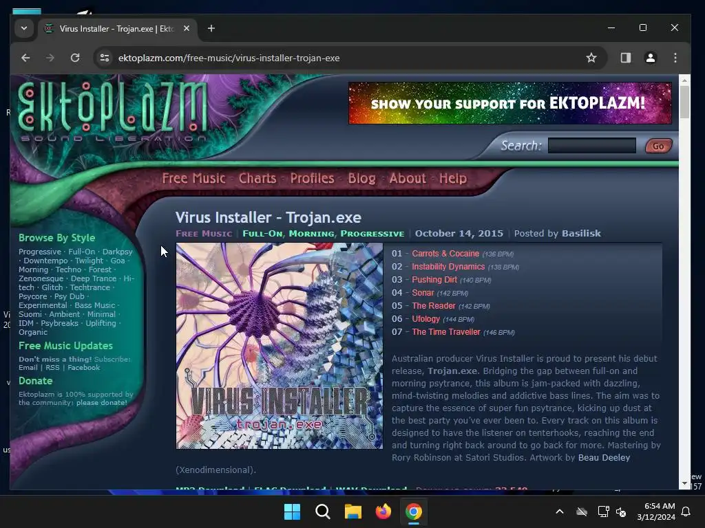Open the Windows Start menu

tap(292, 511)
